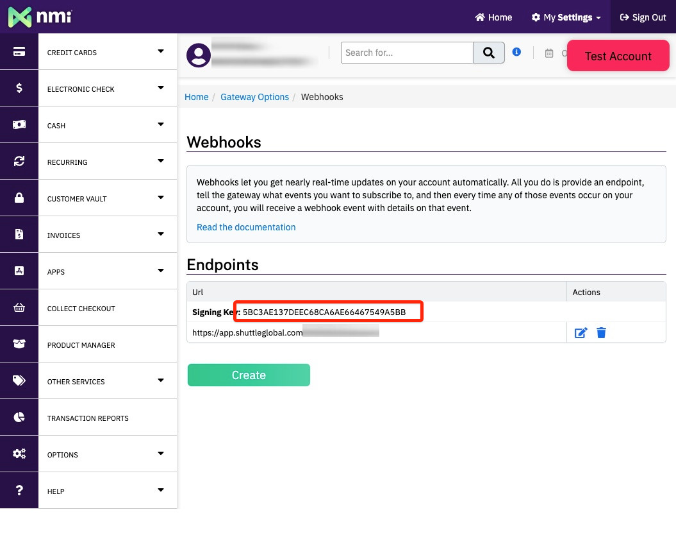The image size is (676, 546).
Task: Open the My Settings dropdown
Action: click(566, 17)
